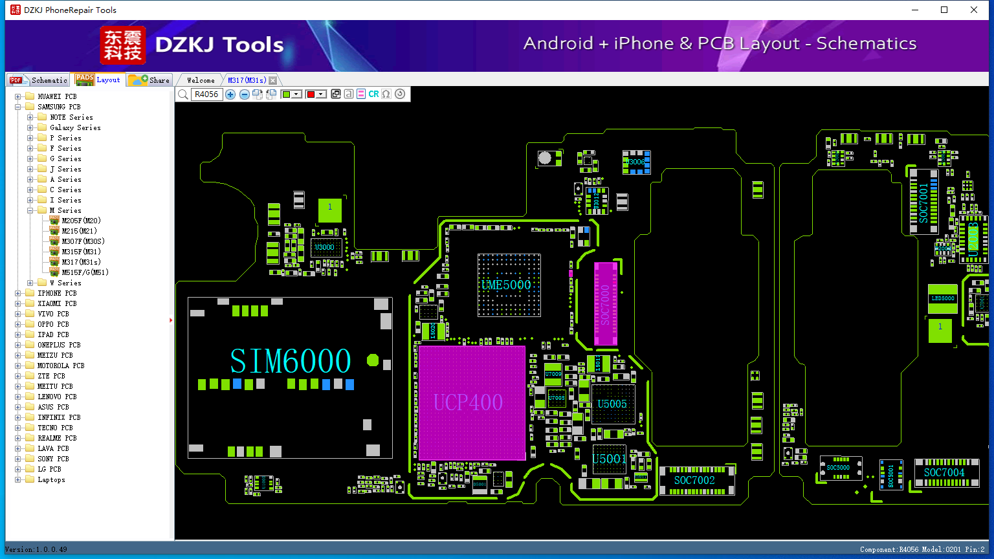The image size is (994, 559).
Task: Expand the HUAWEI PCB tree node
Action: click(x=18, y=96)
